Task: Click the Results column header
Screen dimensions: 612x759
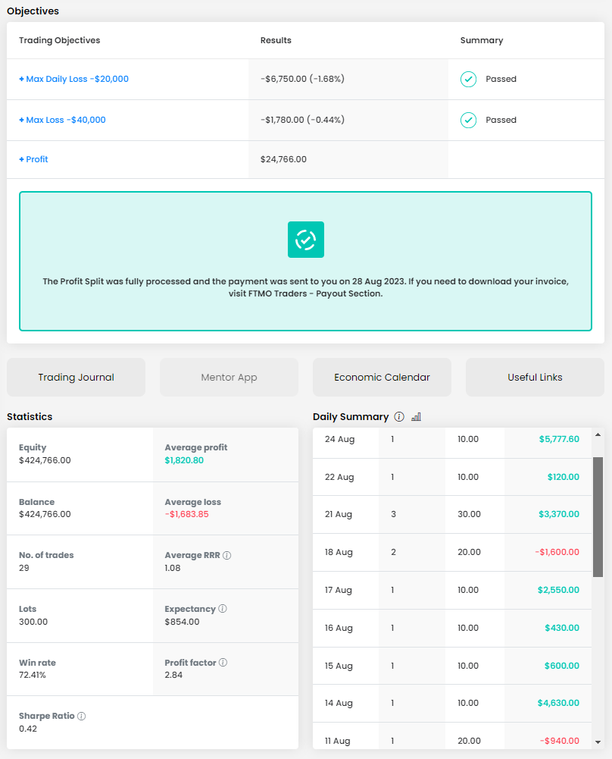Action: pyautogui.click(x=276, y=40)
